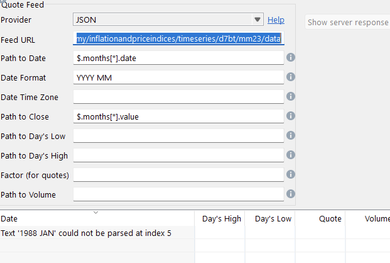Click the Path to Volume field
Viewport: 390px width, 263px height.
point(178,194)
